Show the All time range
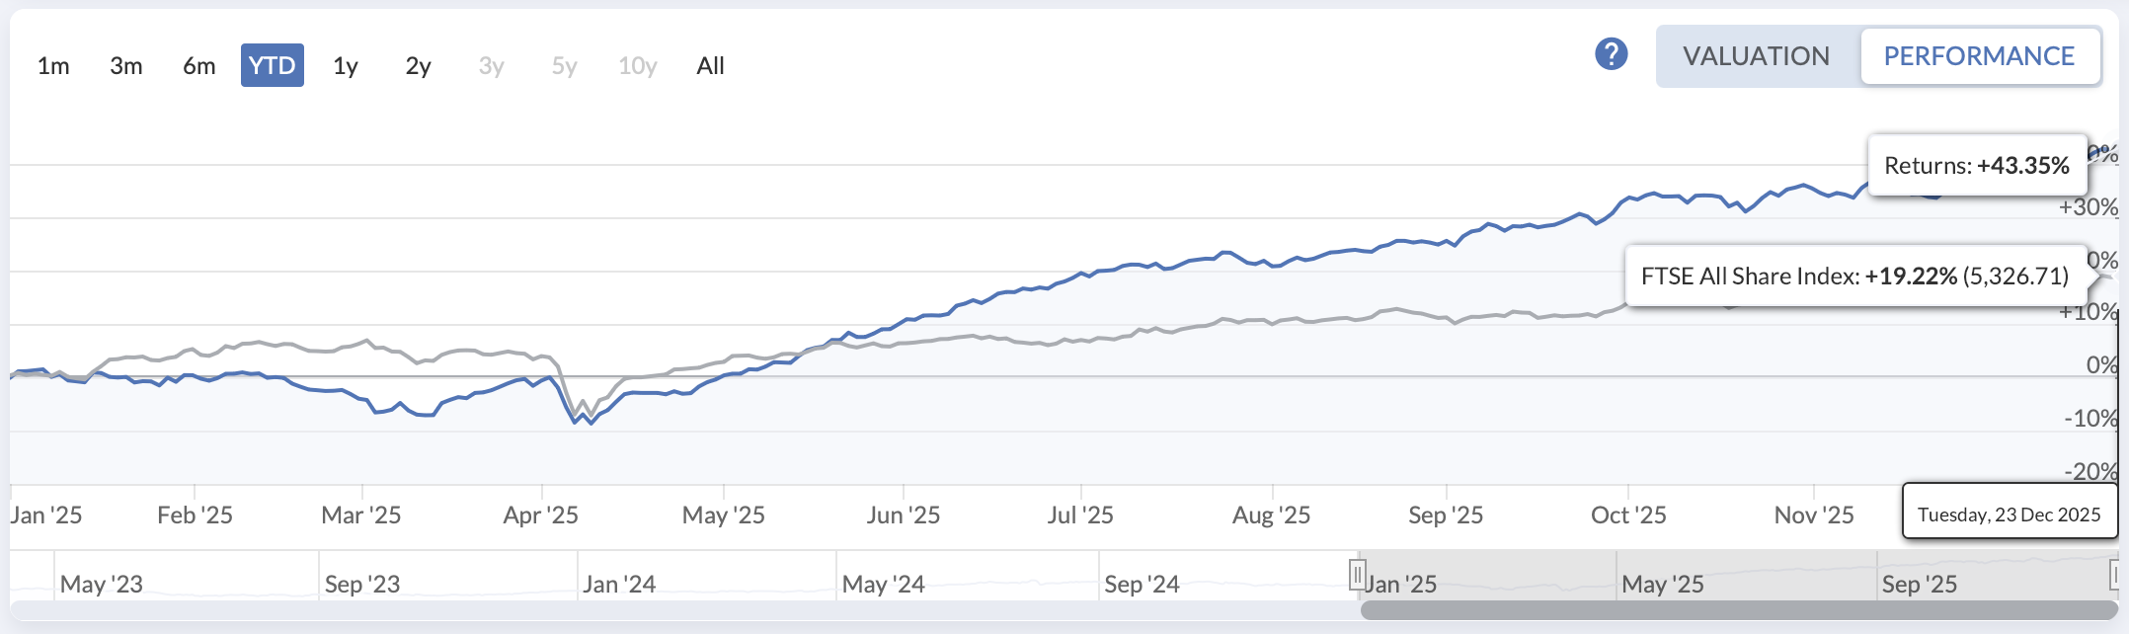The width and height of the screenshot is (2129, 634). point(710,66)
